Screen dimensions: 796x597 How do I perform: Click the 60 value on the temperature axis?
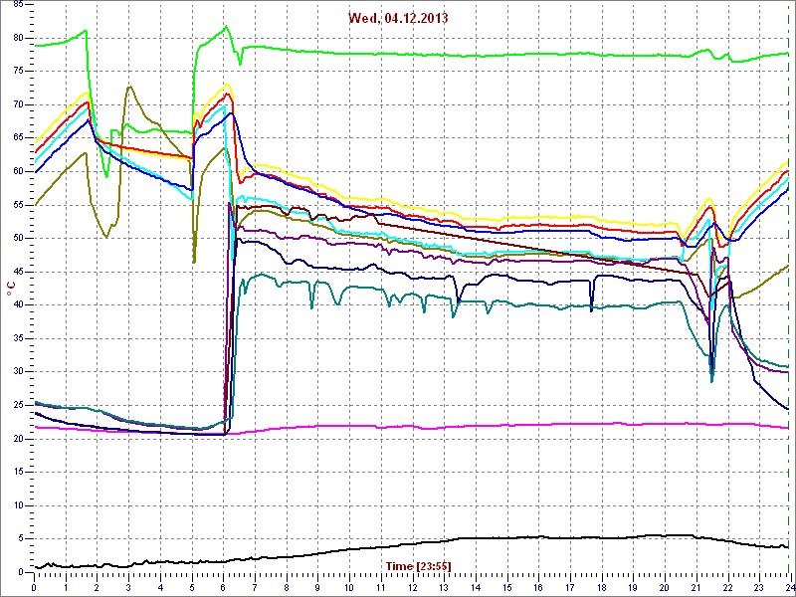pos(18,171)
